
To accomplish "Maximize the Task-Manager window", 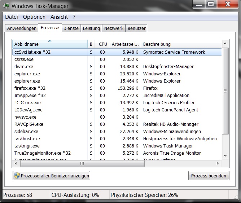I will (x=211, y=4).
